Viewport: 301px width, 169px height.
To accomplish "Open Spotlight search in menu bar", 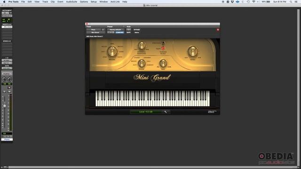I will click(291, 2).
